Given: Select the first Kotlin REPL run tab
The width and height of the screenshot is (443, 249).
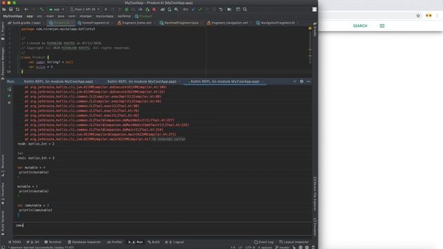Looking at the screenshot, I should tap(58, 82).
